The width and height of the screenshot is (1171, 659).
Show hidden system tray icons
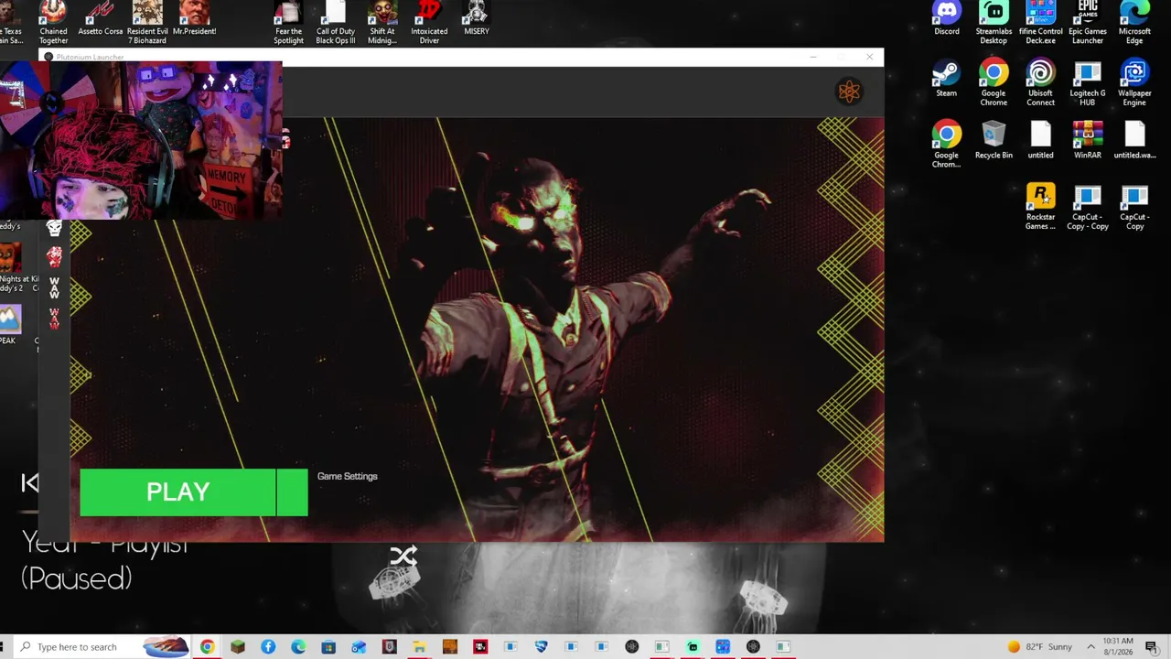point(1090,647)
